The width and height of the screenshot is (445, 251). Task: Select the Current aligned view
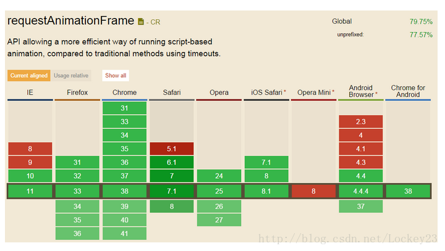[x=28, y=75]
